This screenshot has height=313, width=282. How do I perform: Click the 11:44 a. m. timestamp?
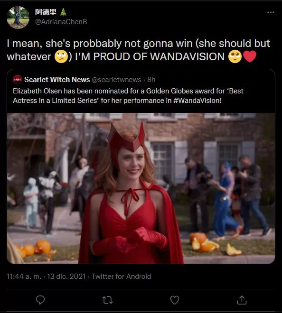(x=24, y=276)
